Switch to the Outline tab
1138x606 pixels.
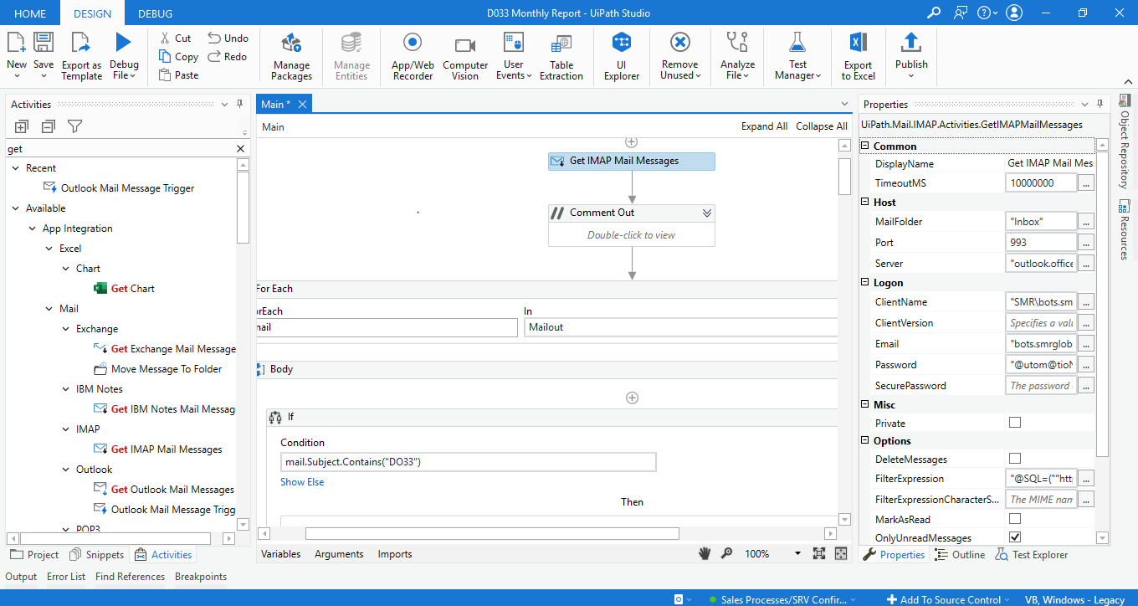pos(960,555)
